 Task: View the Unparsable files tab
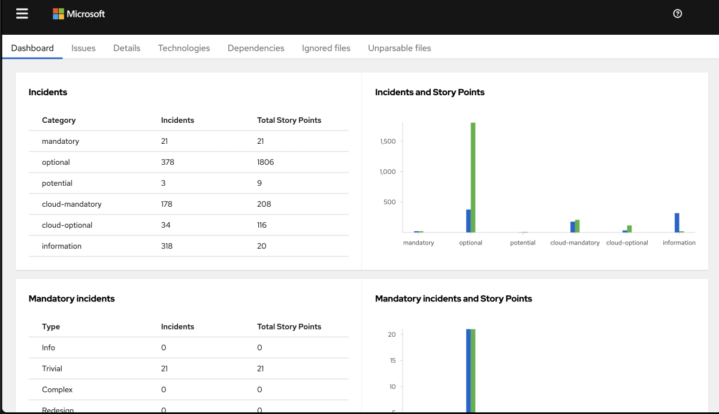(400, 48)
